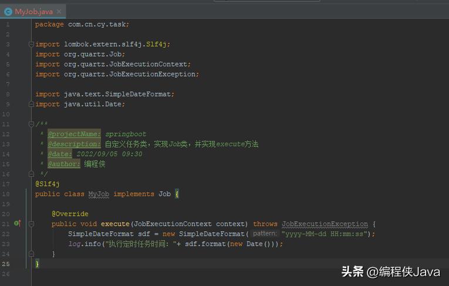Click the @author tag in the comment
The image size is (449, 286).
point(64,164)
